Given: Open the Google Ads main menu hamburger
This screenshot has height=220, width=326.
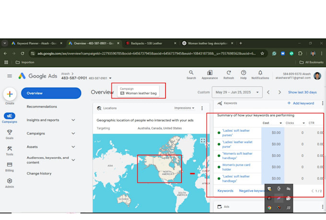Looking at the screenshot, I should pos(10,76).
